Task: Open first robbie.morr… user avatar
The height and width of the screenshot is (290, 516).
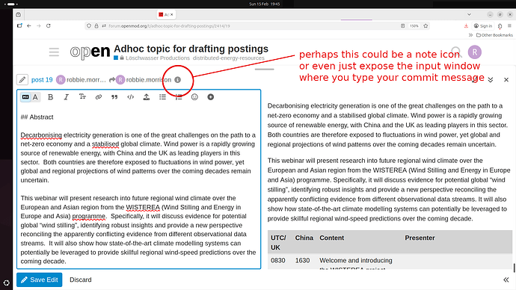Action: click(61, 79)
